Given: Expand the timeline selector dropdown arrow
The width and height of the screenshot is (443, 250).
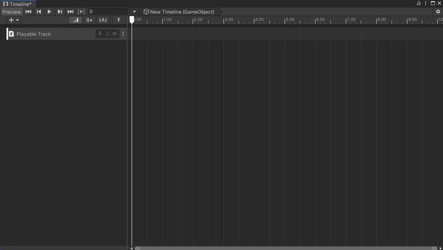Looking at the screenshot, I should tap(134, 11).
